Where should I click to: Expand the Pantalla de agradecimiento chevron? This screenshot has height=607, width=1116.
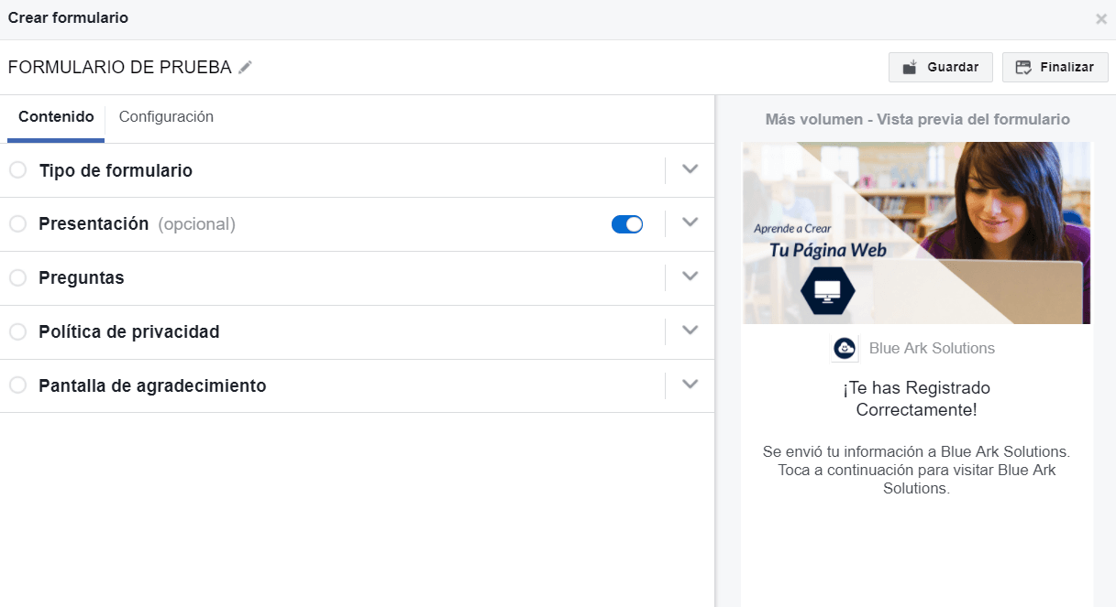691,385
